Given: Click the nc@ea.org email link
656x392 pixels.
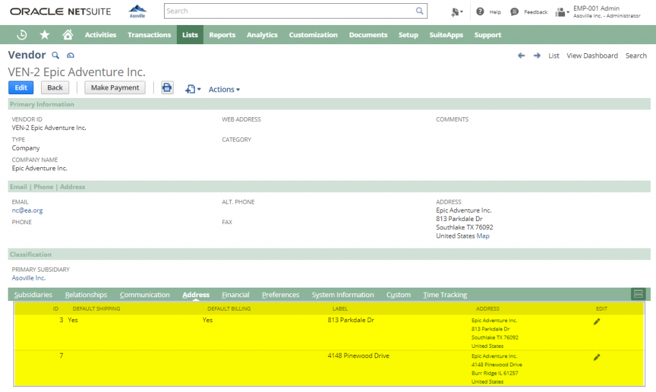Looking at the screenshot, I should pyautogui.click(x=27, y=211).
